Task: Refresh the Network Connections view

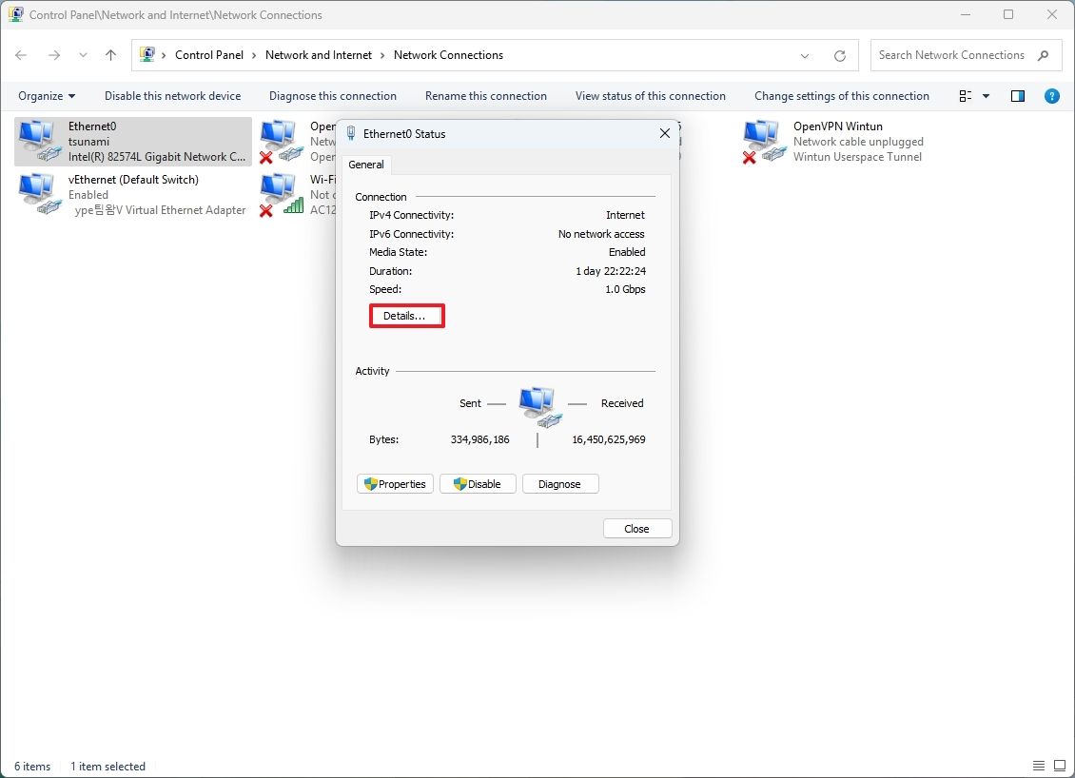Action: [839, 55]
